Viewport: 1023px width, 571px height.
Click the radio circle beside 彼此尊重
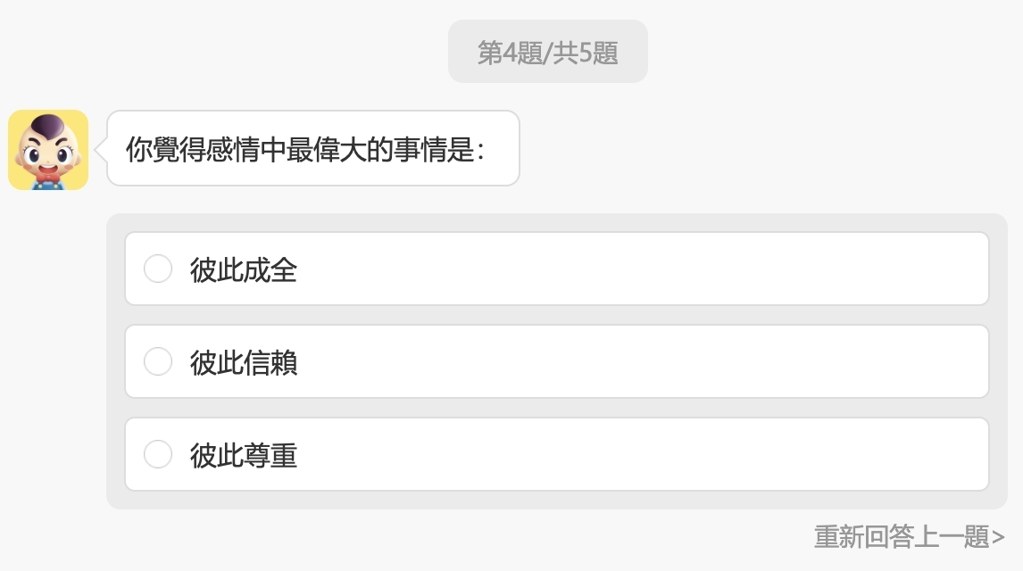158,454
